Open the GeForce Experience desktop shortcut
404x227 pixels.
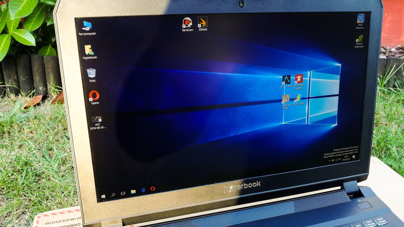[x=359, y=42]
